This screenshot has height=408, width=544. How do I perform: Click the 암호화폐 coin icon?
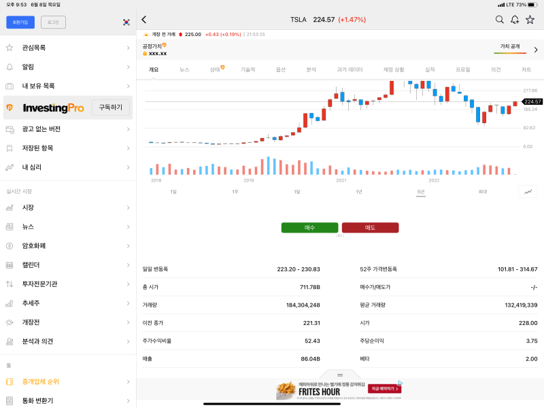coord(10,245)
